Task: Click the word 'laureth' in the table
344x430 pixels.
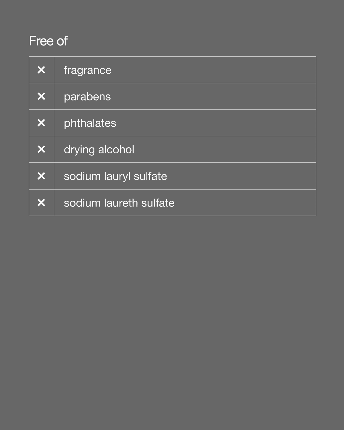Action: [121, 203]
